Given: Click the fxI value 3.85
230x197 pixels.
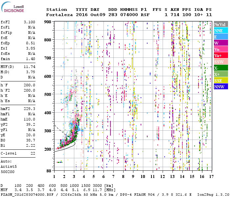Looking at the screenshot, I should 31,48.
